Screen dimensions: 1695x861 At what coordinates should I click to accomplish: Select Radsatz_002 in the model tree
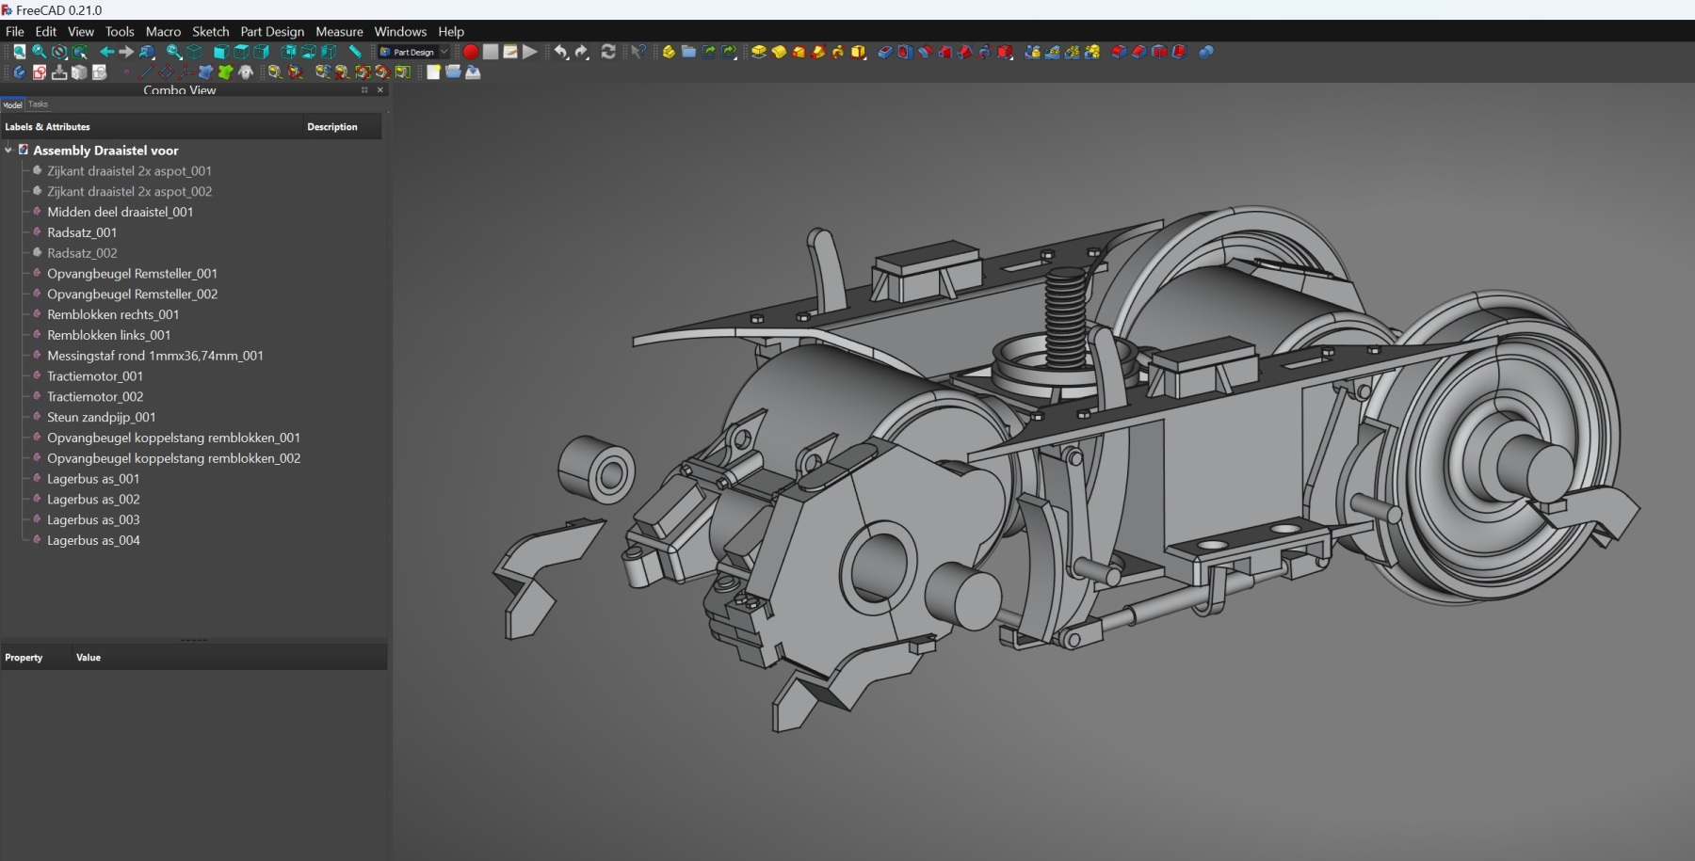point(82,253)
